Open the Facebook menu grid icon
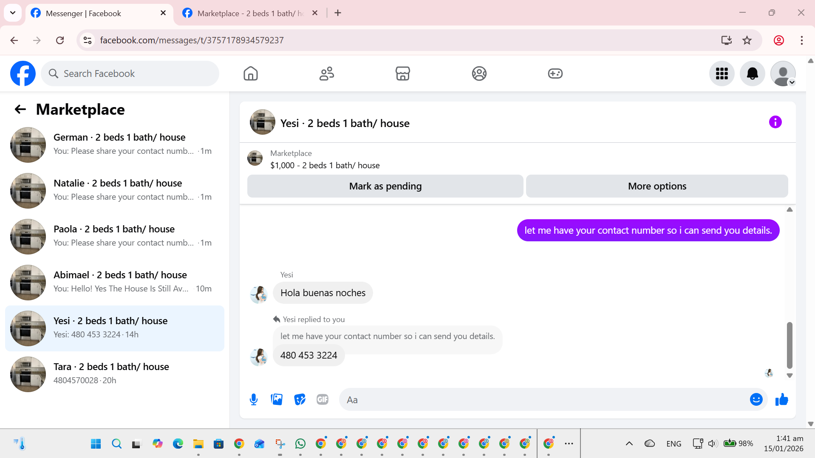The image size is (815, 458). click(722, 74)
